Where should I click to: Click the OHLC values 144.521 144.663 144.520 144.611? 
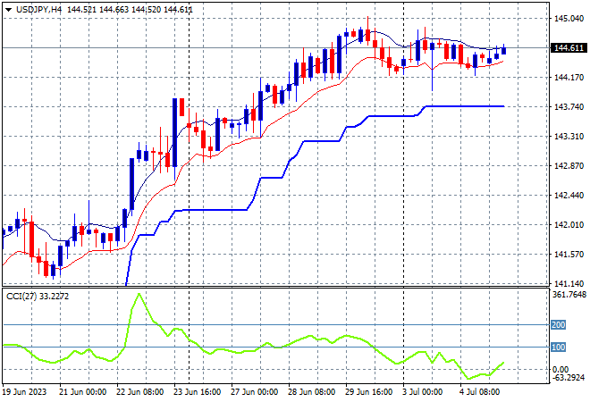130,10
